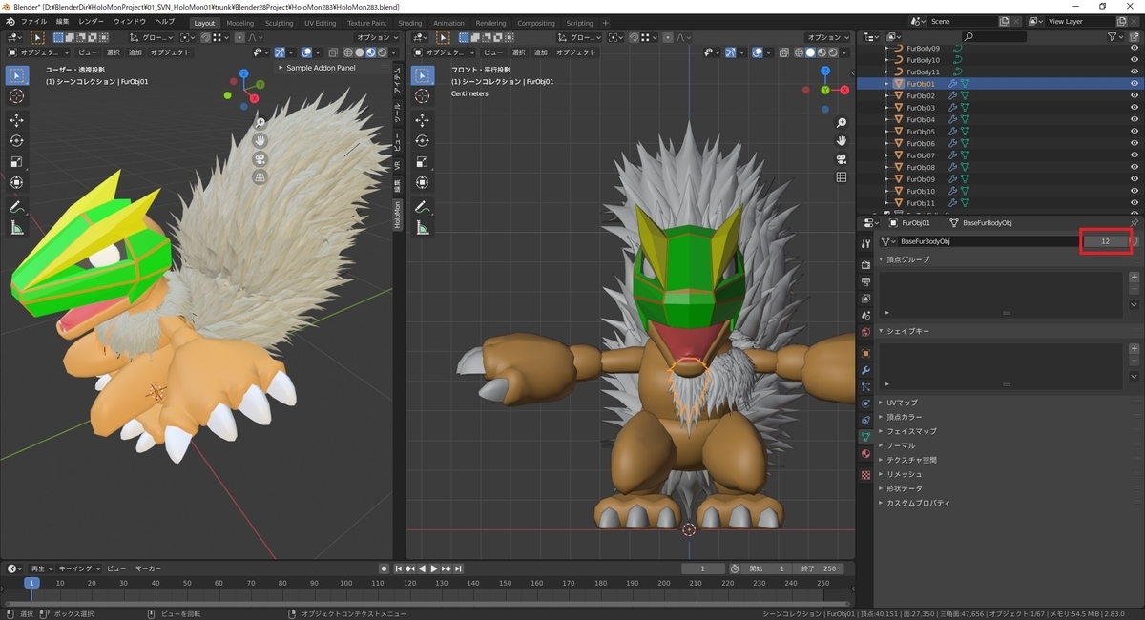Image resolution: width=1145 pixels, height=620 pixels.
Task: Select the Rotate tool in left viewport
Action: 17,140
